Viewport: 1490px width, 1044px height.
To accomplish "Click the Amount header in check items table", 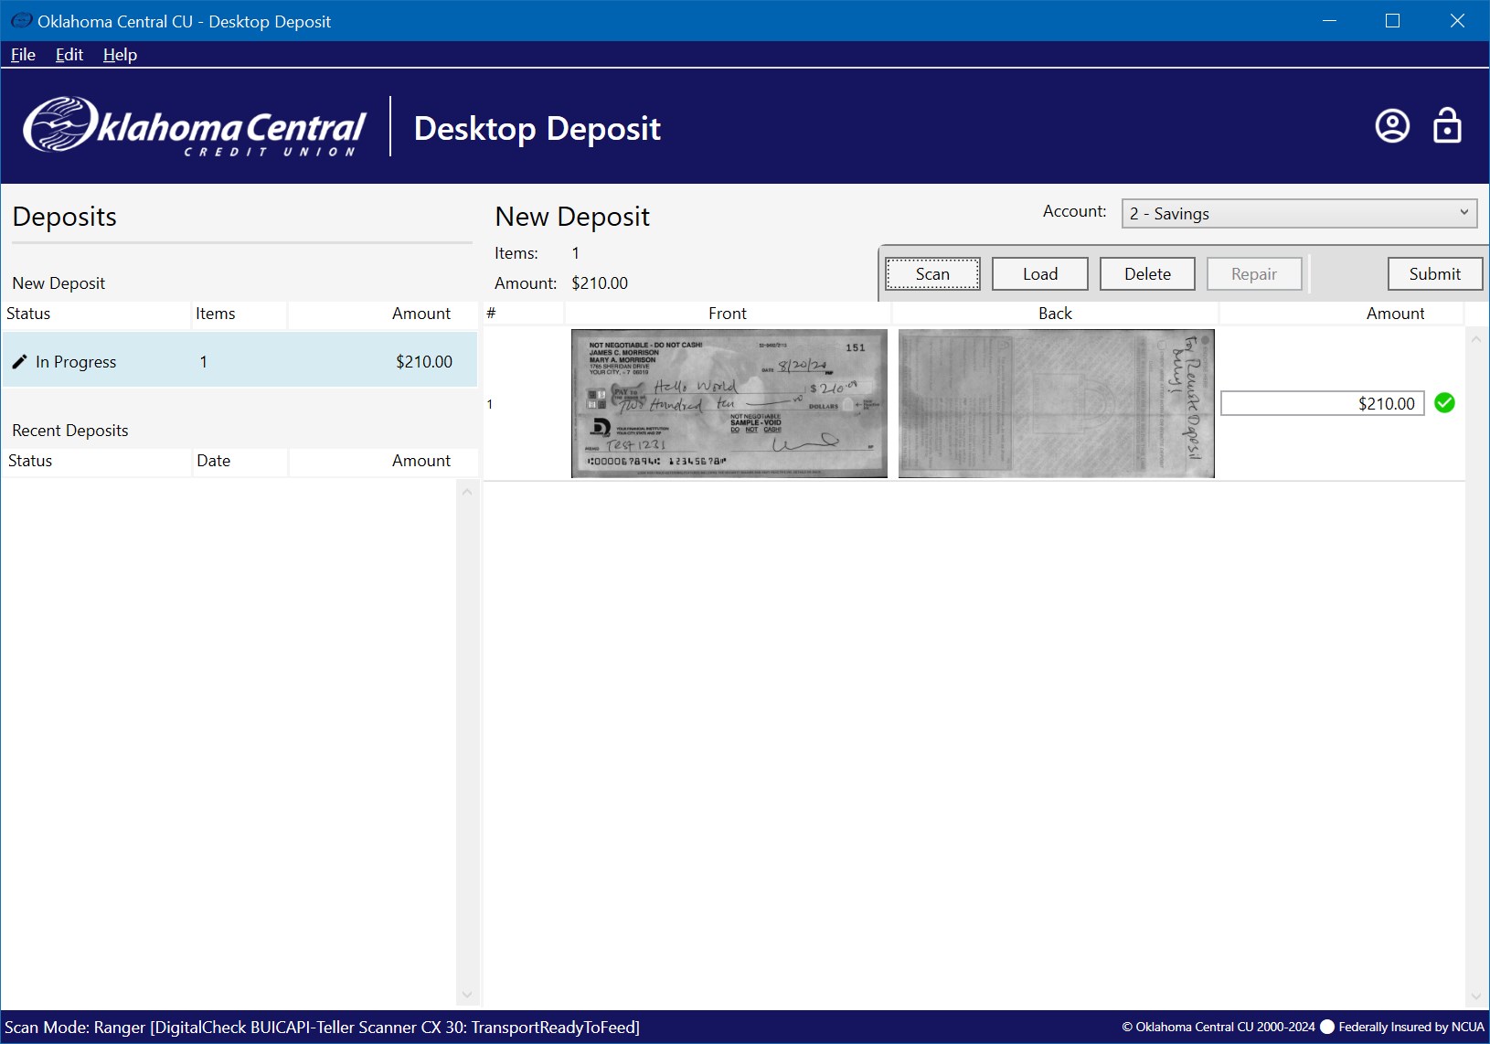I will pyautogui.click(x=1341, y=314).
